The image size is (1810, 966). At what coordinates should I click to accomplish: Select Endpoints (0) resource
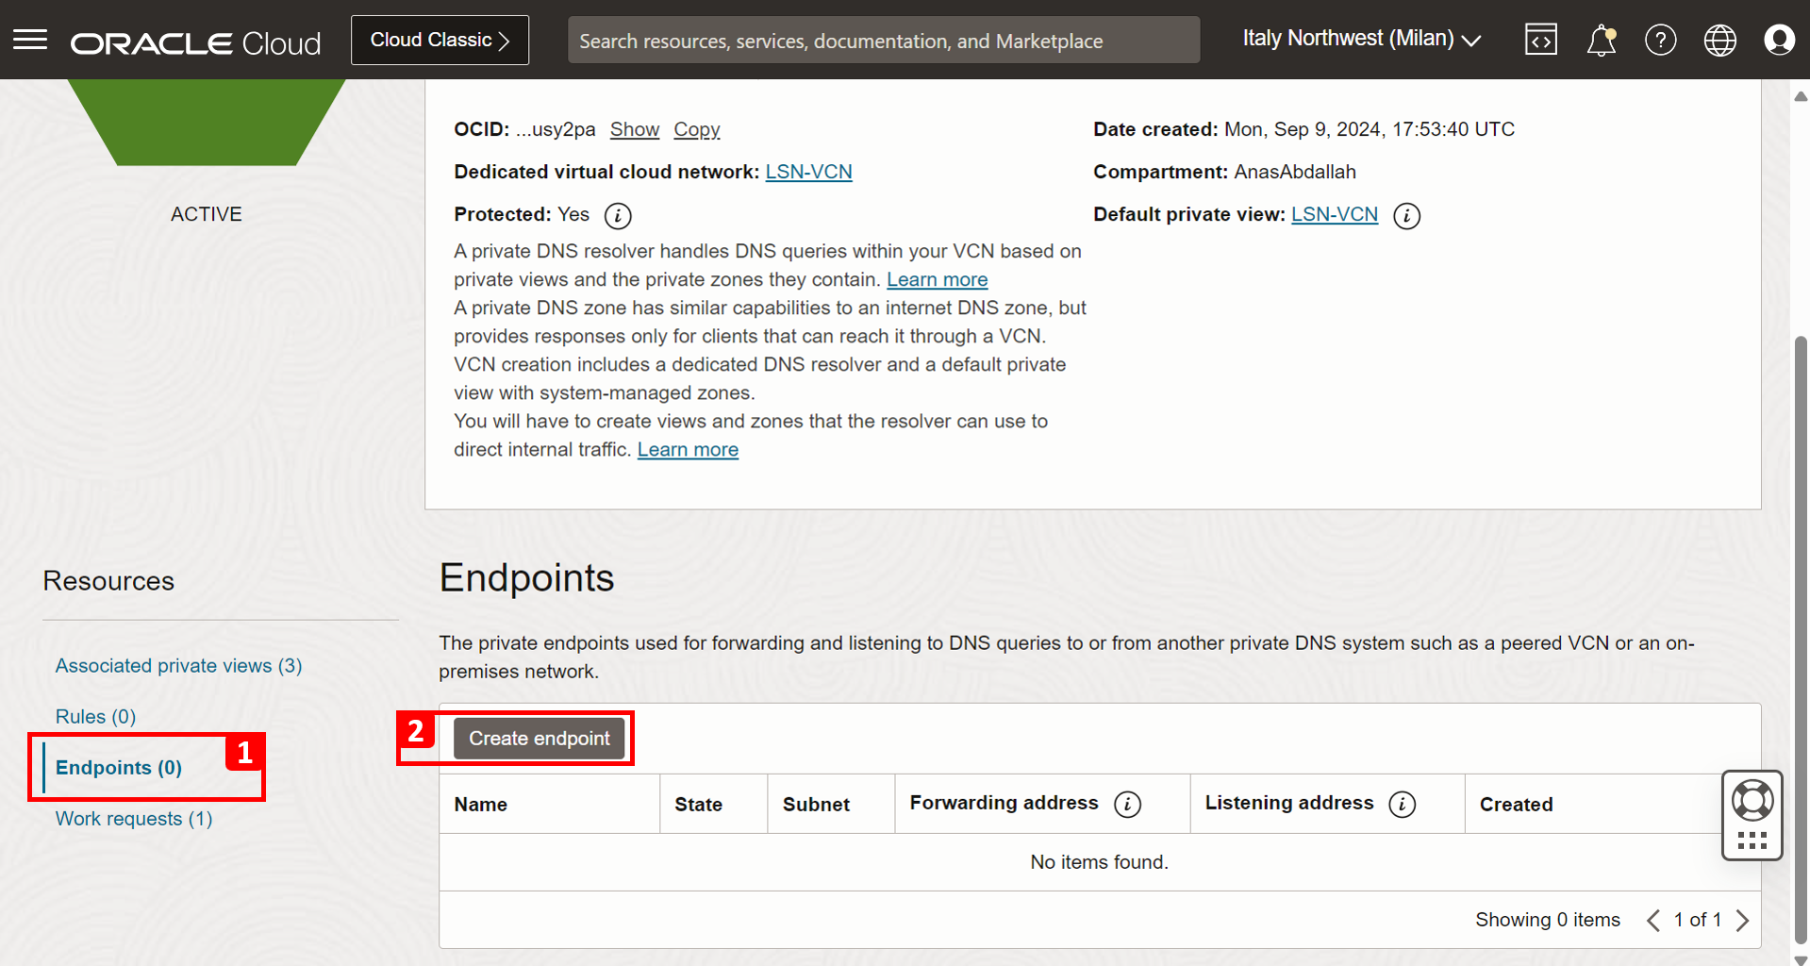[x=118, y=767]
